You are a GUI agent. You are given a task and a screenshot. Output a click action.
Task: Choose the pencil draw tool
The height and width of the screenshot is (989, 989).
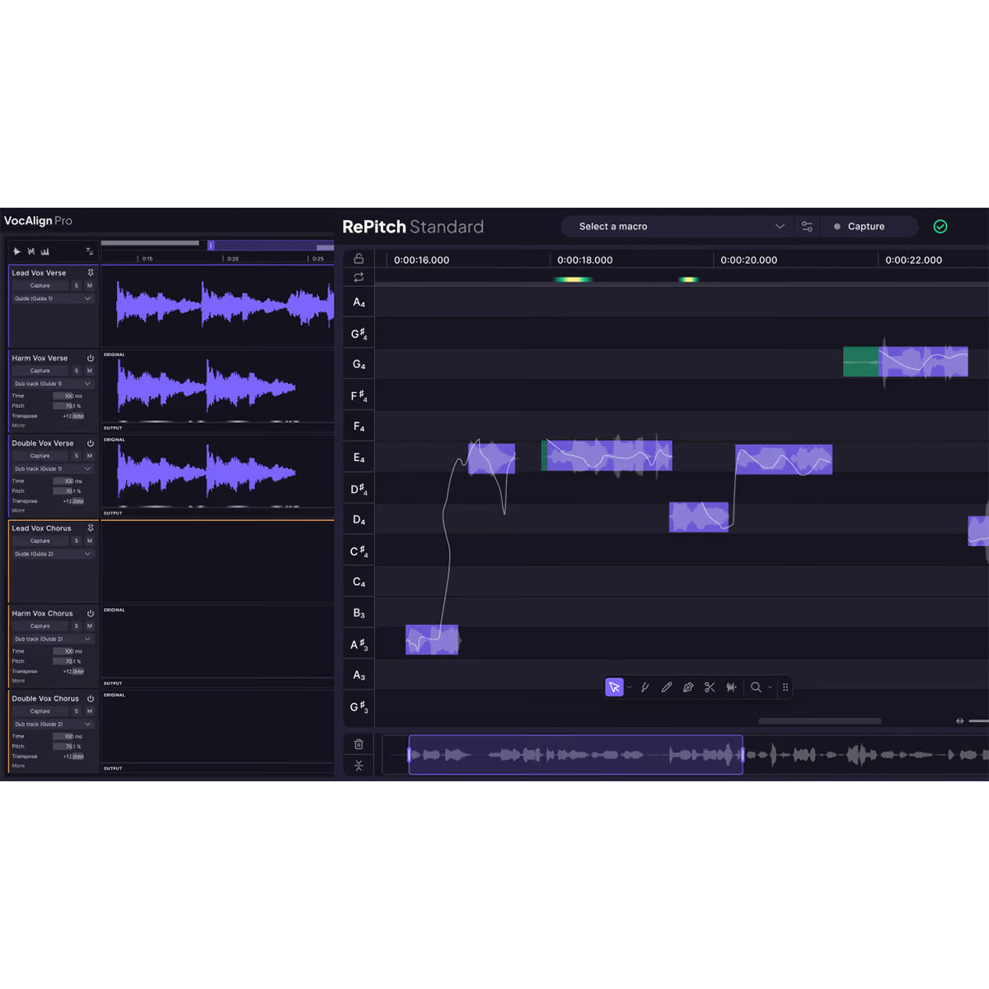pos(667,687)
